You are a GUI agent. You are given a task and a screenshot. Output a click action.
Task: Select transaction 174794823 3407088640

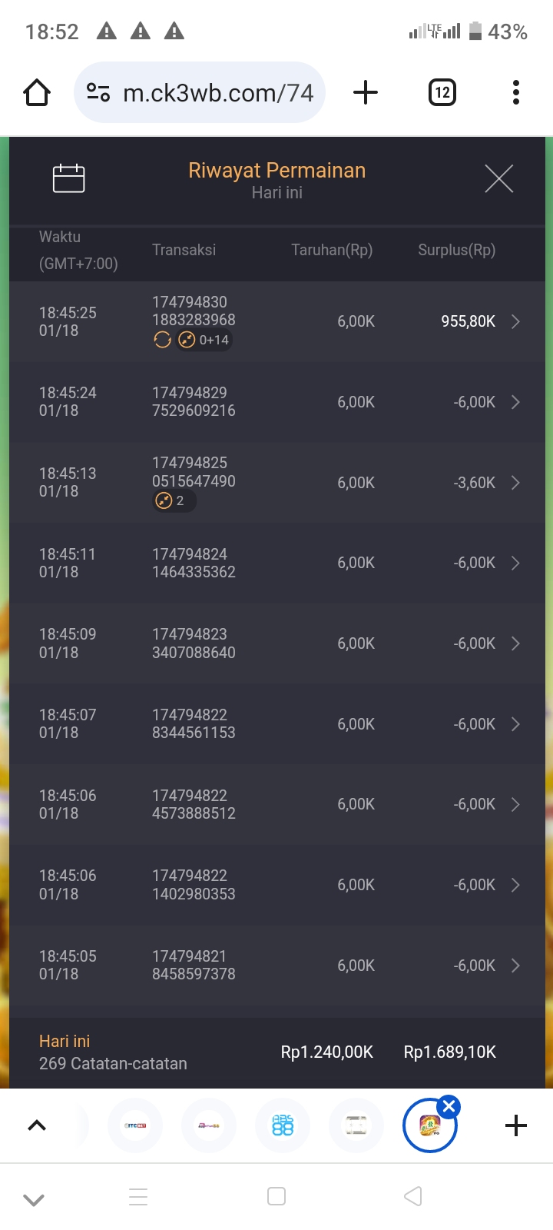pos(194,643)
